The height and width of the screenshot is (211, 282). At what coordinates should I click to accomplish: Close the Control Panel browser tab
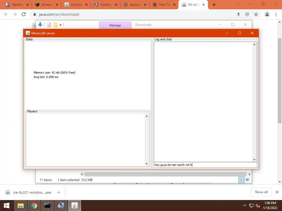[x=116, y=5]
